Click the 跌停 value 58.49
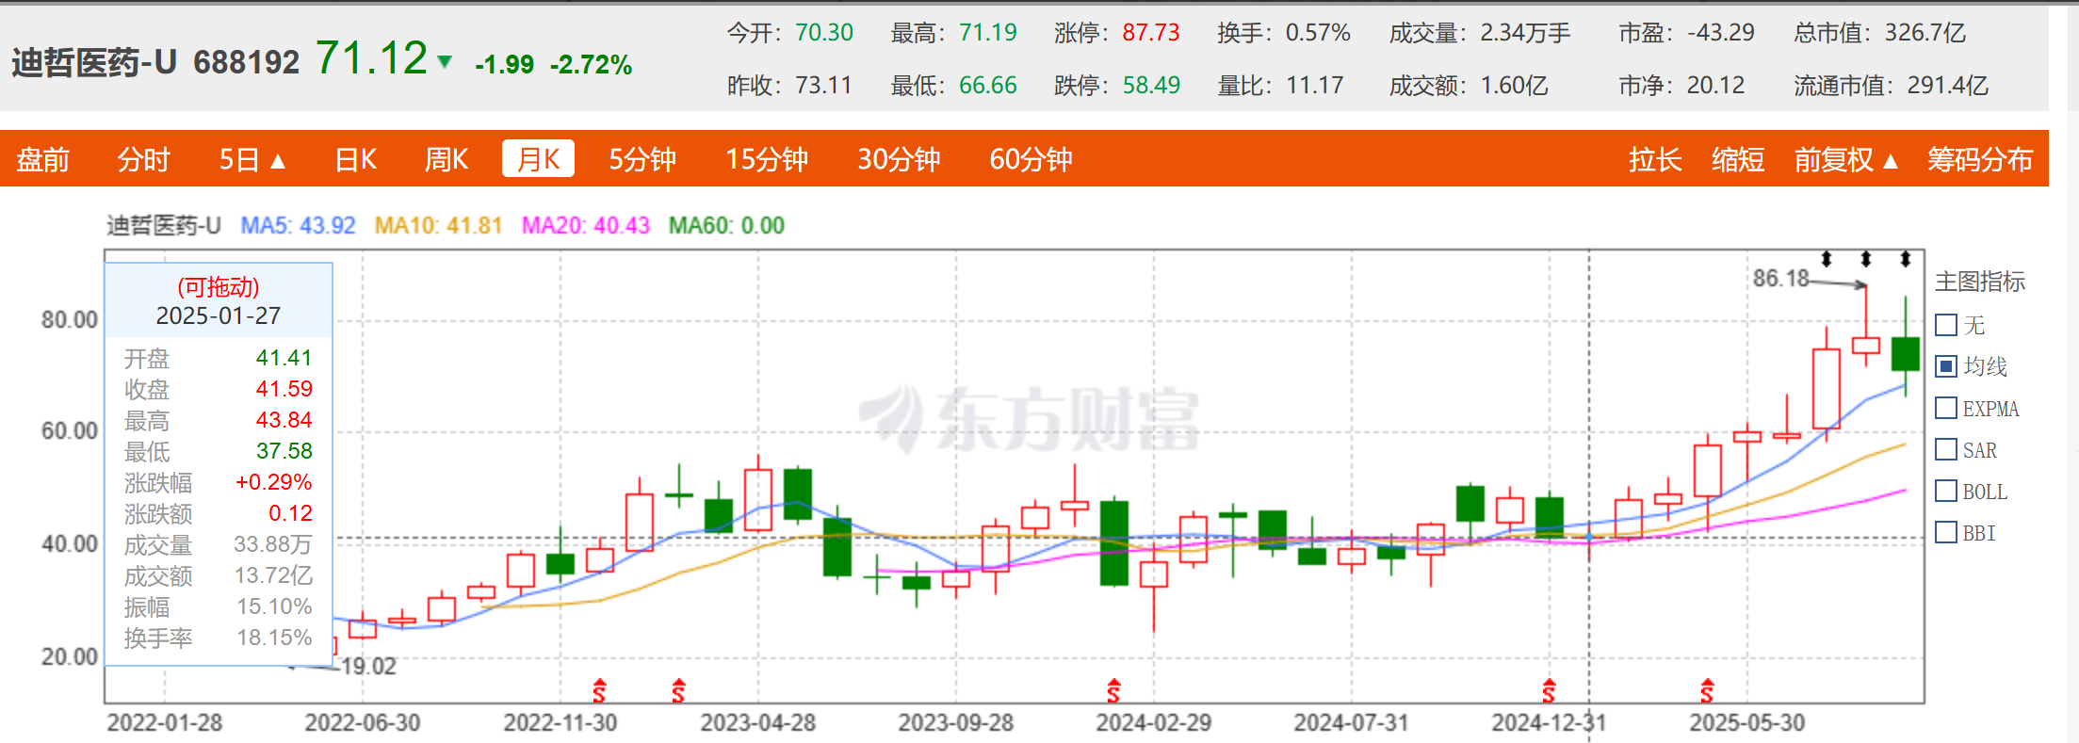 coord(1151,86)
